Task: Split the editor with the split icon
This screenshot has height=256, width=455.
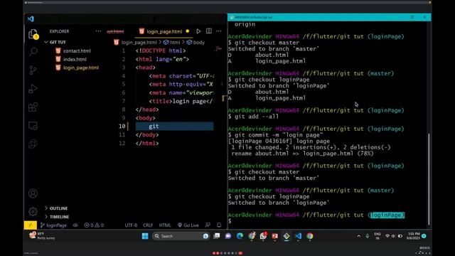Action: 209,31
